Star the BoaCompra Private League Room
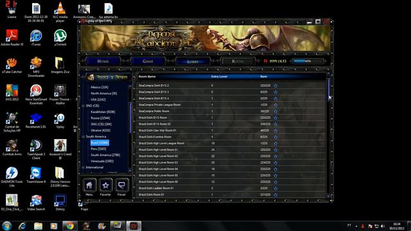The width and height of the screenshot is (411, 231). coord(275,105)
